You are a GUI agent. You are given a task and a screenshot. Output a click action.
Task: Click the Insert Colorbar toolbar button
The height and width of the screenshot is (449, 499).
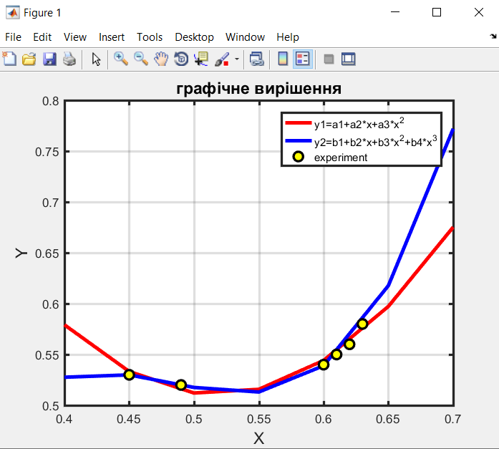[283, 59]
